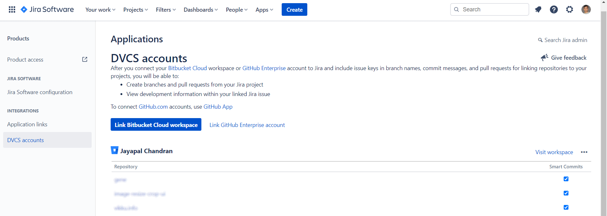Open the help question mark icon
This screenshot has width=607, height=216.
(x=554, y=9)
